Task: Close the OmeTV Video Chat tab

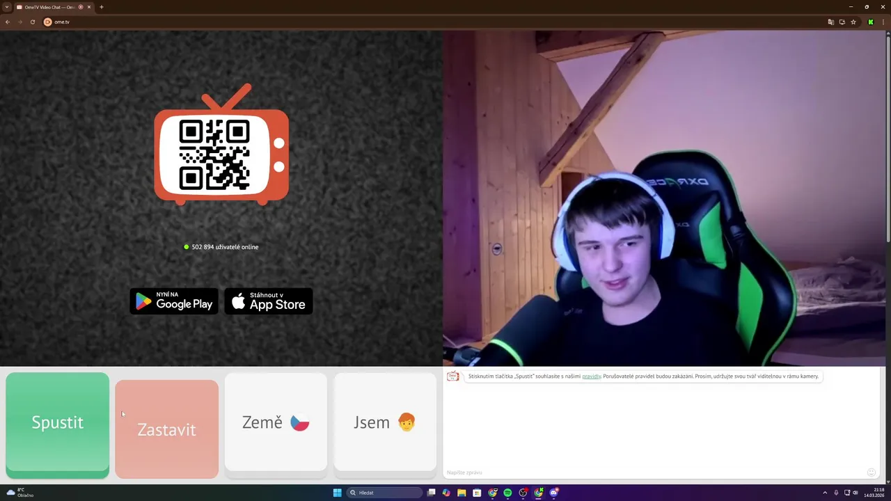Action: (x=89, y=7)
